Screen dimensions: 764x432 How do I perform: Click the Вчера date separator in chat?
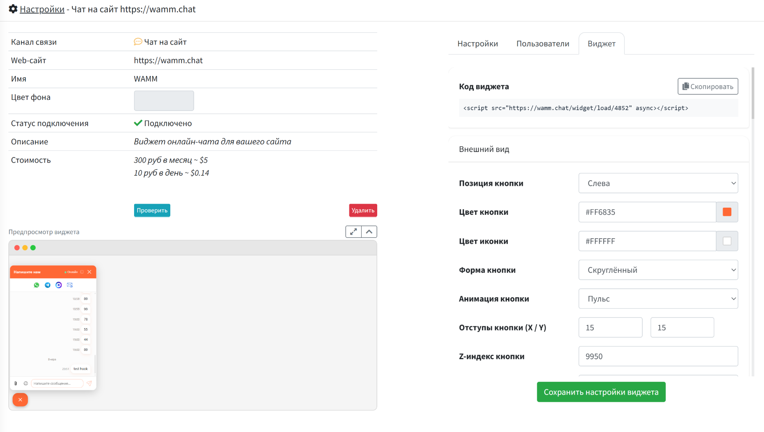(52, 359)
